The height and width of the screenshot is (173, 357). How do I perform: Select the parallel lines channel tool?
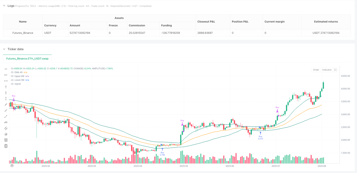tap(6, 128)
